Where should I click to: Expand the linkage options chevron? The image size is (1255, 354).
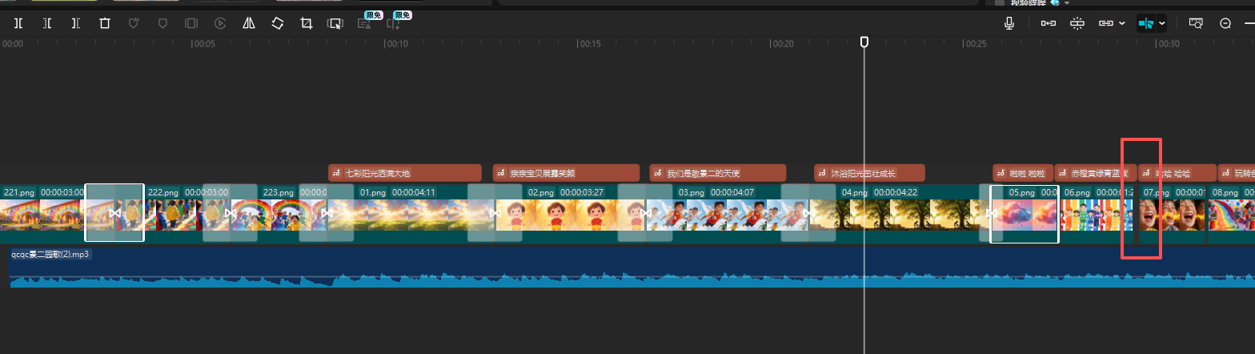tap(1122, 23)
